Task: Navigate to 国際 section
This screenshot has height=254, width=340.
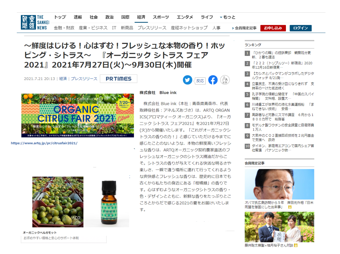Action: [125, 17]
